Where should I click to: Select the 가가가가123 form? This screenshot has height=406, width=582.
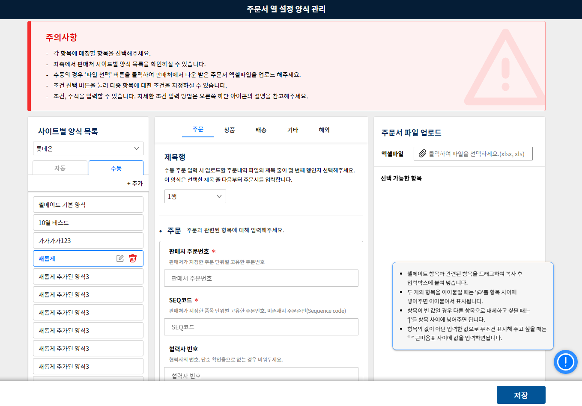[x=88, y=240]
